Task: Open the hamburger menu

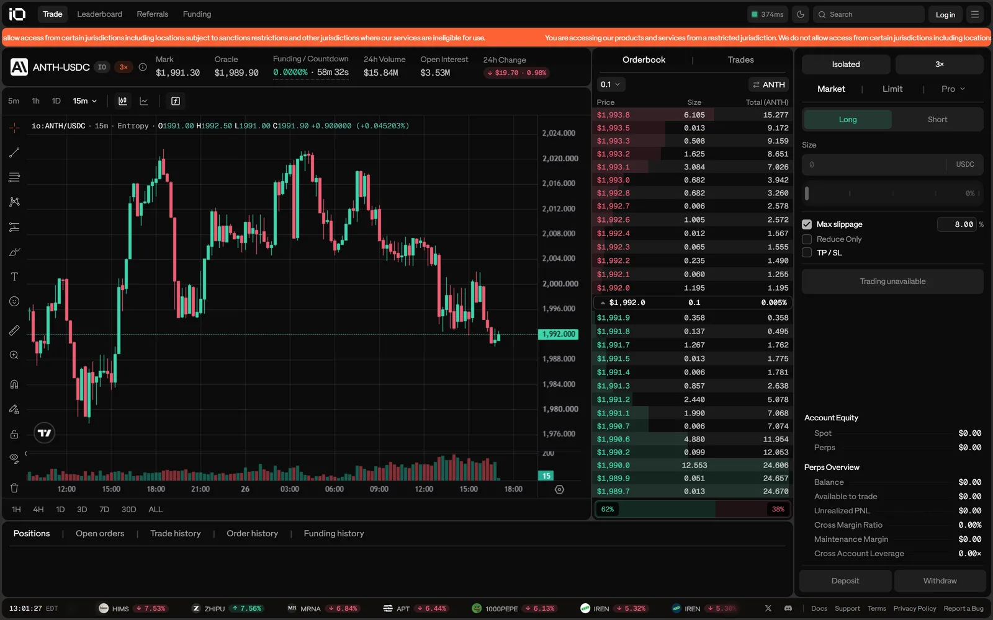Action: tap(975, 14)
